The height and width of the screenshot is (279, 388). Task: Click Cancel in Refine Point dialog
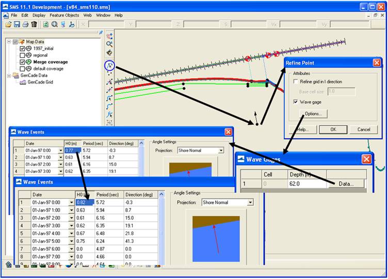[364, 129]
